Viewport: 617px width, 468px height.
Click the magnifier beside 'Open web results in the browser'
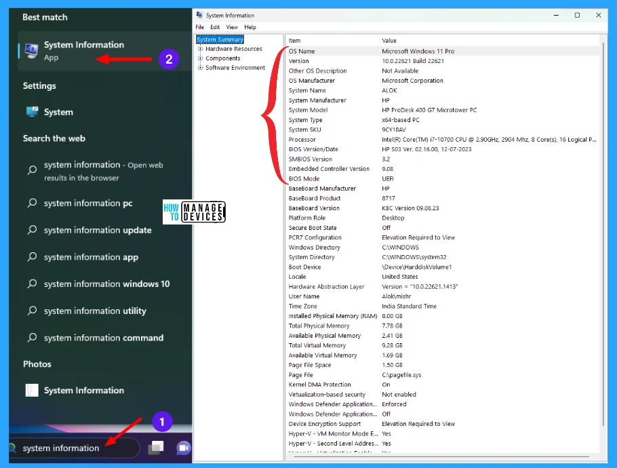click(32, 170)
